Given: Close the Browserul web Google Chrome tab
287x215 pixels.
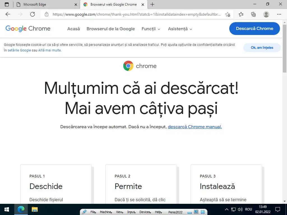Looking at the screenshot, I should (143, 5).
